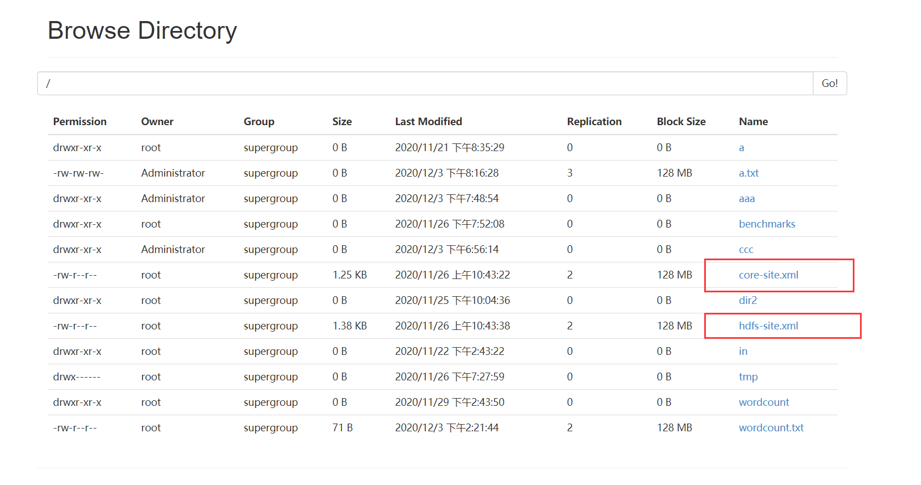Open the a.txt file link

click(749, 173)
